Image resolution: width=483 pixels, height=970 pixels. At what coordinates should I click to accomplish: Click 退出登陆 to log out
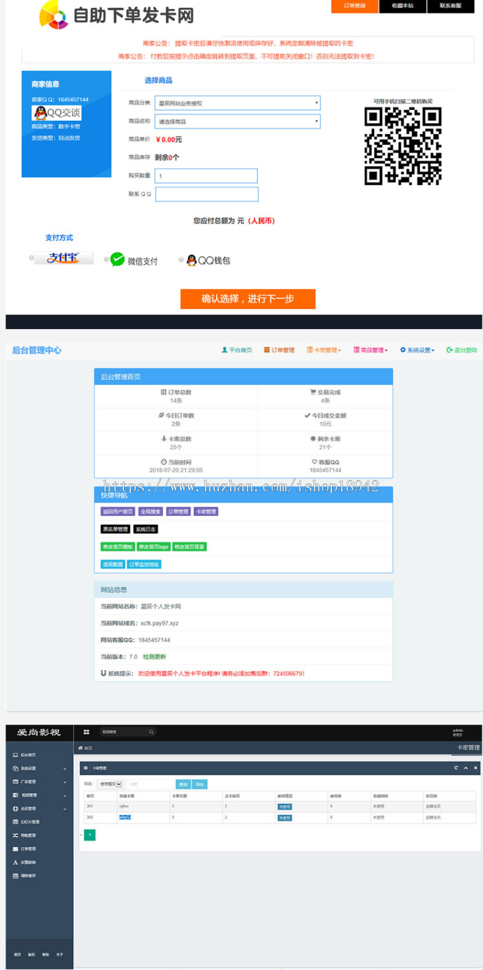(x=462, y=350)
